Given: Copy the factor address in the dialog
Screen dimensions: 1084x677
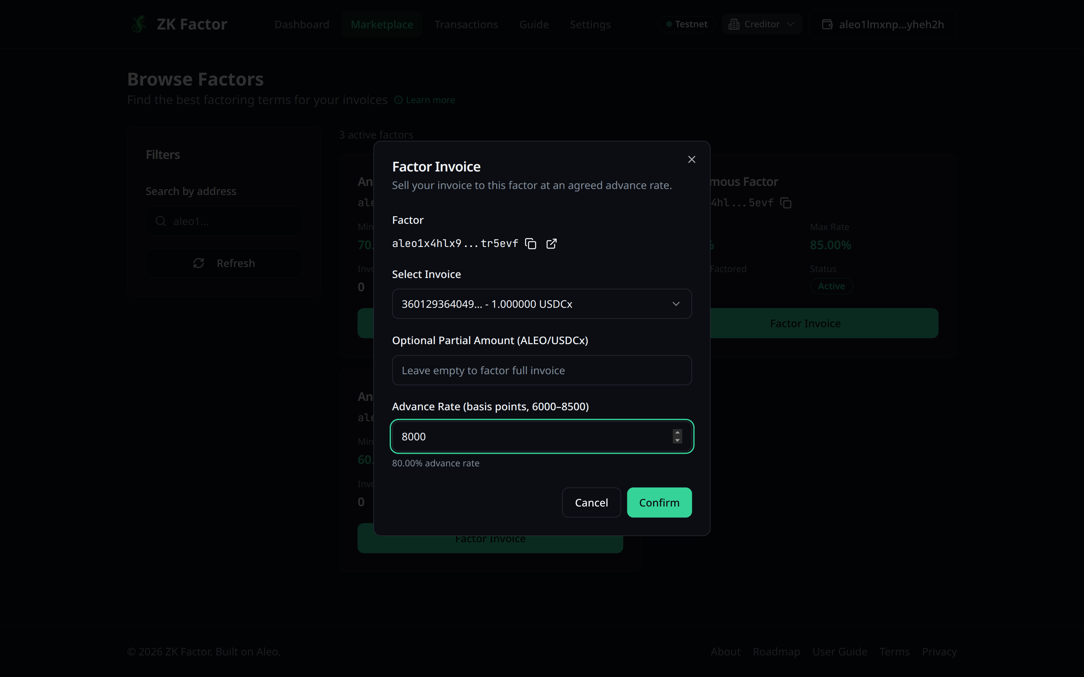Looking at the screenshot, I should pyautogui.click(x=531, y=244).
